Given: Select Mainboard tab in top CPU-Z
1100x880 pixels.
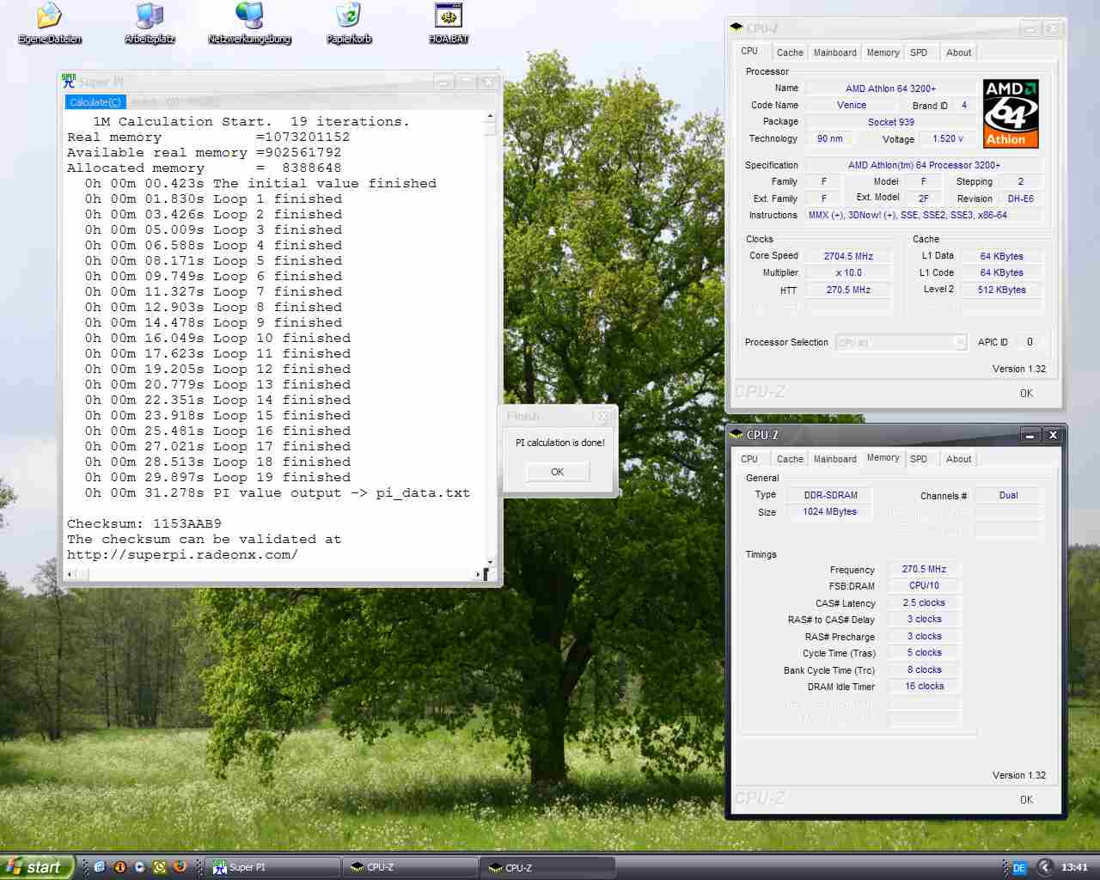Looking at the screenshot, I should 834,52.
